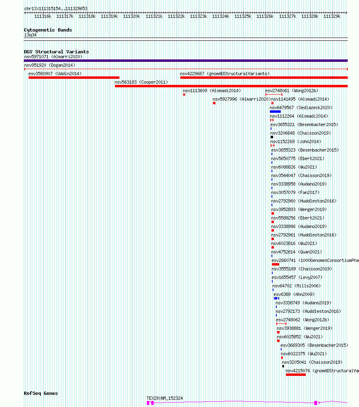Open nsv3205041 (Chaisson2019) label
The height and width of the screenshot is (407, 359).
point(312,363)
